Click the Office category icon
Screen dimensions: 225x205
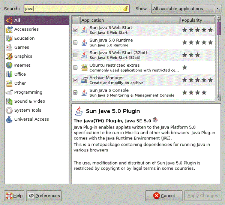[9, 74]
